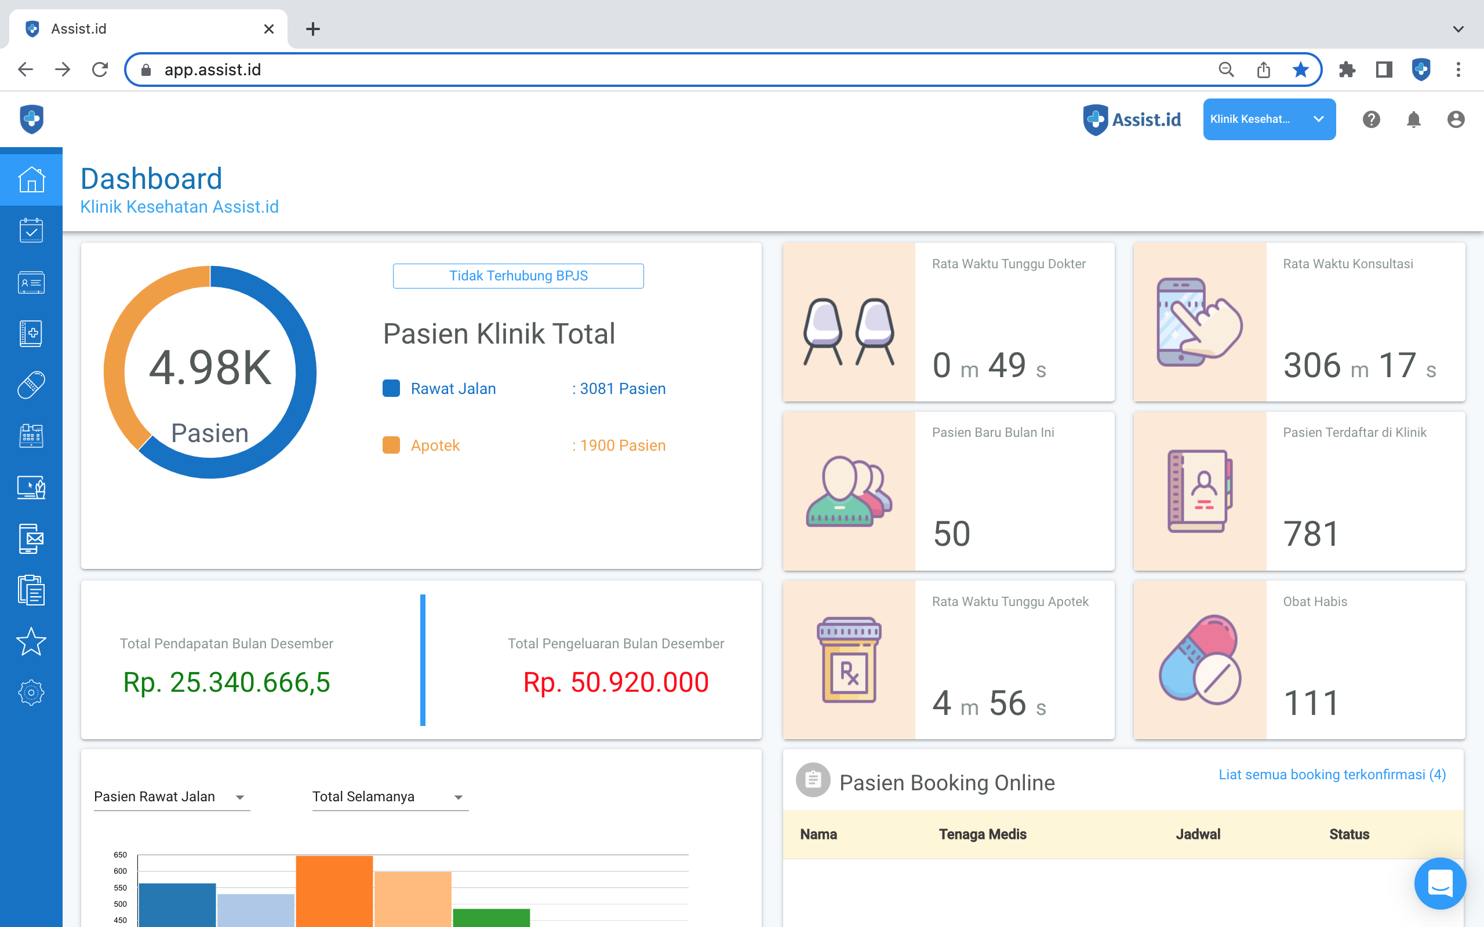
Task: Open the notifications bell icon
Action: [x=1413, y=119]
